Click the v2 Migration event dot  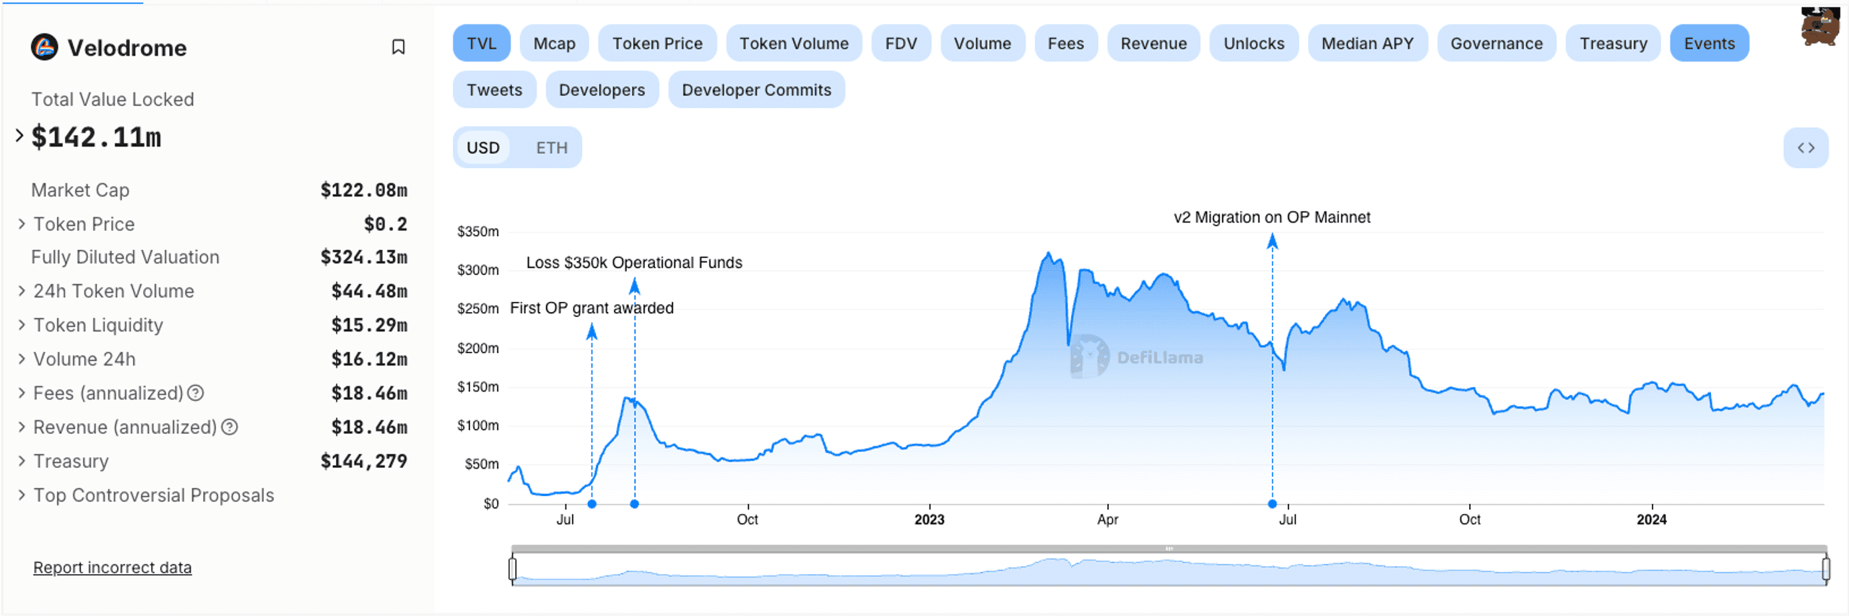coord(1272,503)
